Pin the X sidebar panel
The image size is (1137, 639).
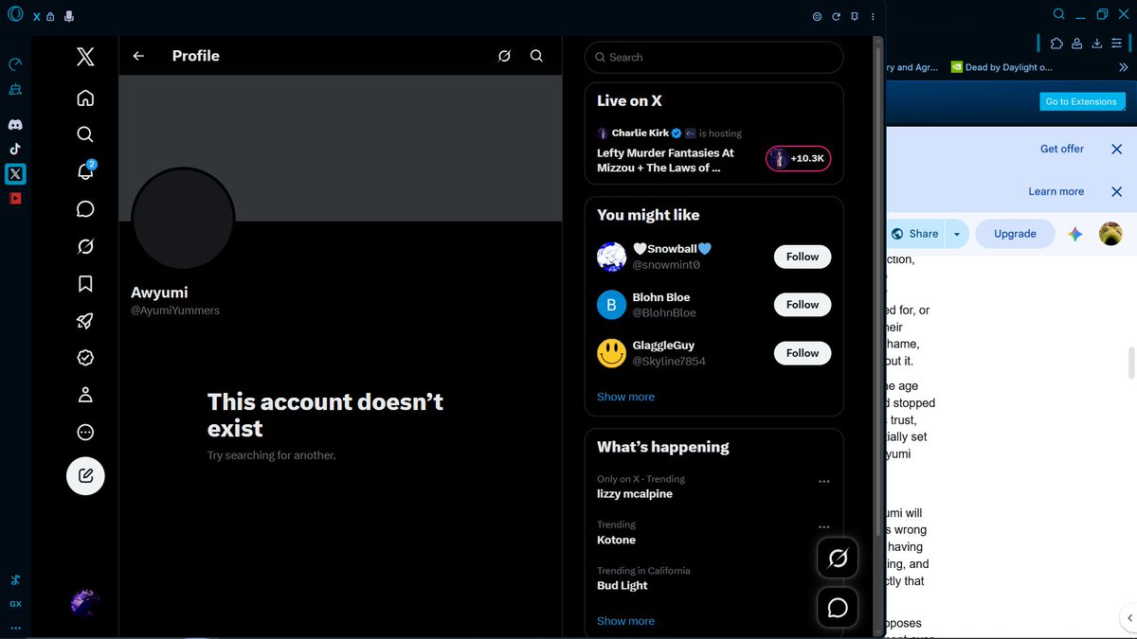855,16
